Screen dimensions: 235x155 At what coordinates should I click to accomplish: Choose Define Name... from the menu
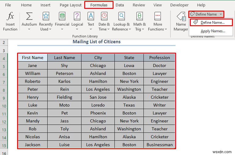pyautogui.click(x=211, y=23)
